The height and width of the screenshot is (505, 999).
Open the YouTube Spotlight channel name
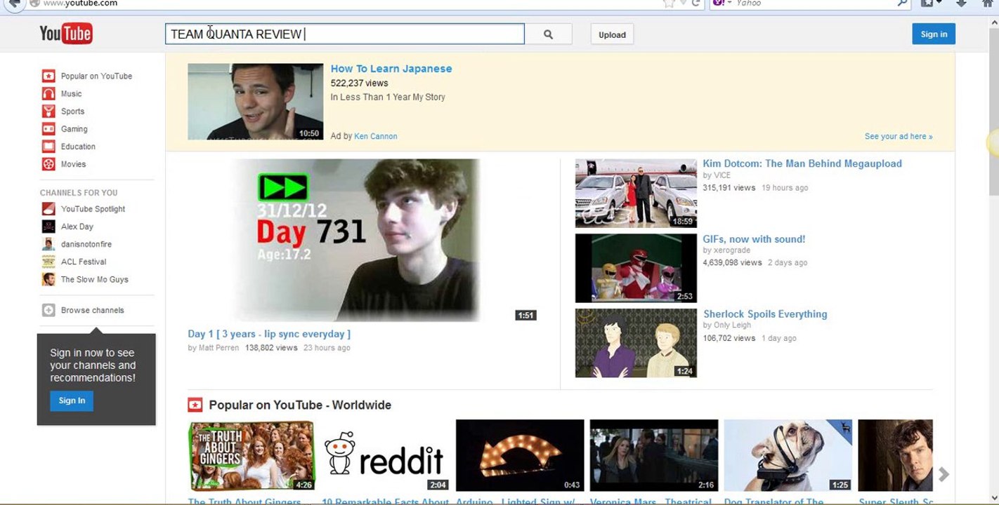93,208
